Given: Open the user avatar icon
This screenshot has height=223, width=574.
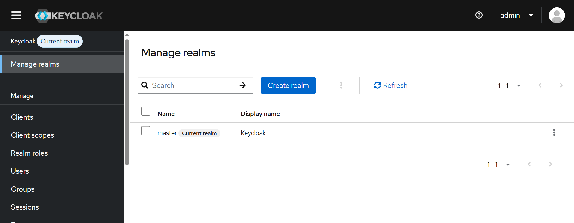Looking at the screenshot, I should pos(557,15).
